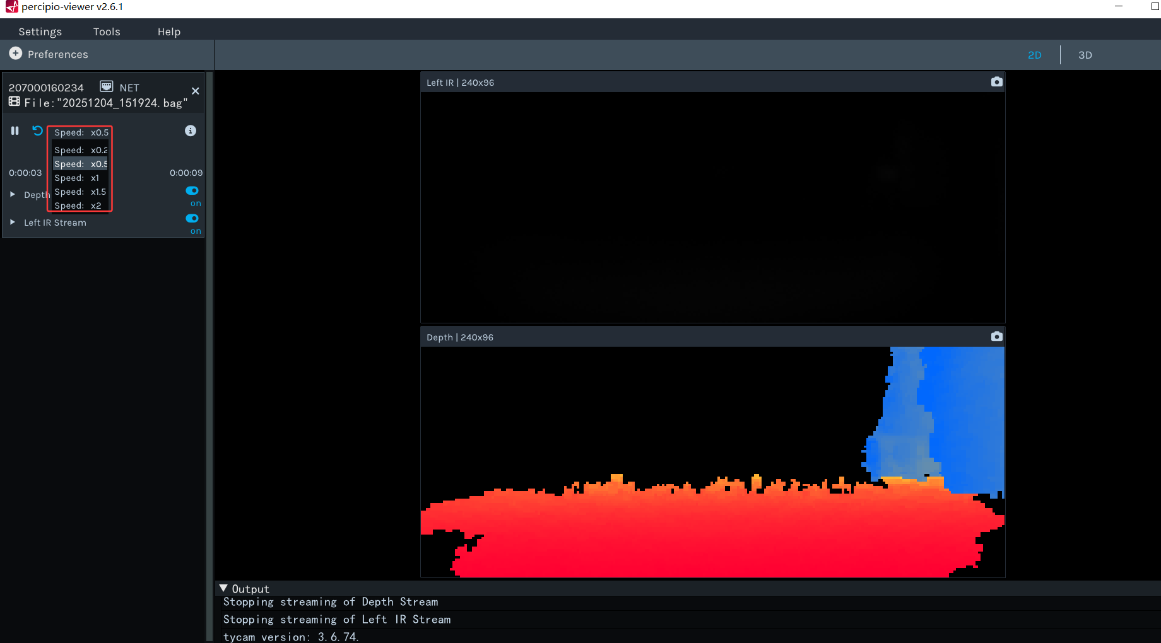Close the device 207000160234 panel

point(196,91)
